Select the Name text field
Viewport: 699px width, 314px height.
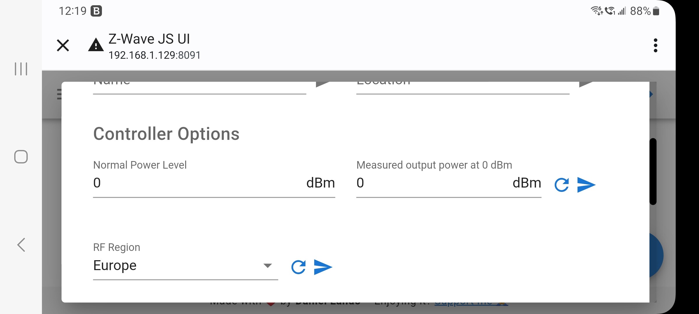(200, 88)
